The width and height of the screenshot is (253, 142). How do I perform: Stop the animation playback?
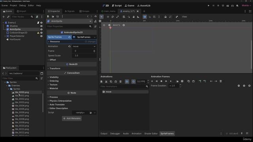161,81
